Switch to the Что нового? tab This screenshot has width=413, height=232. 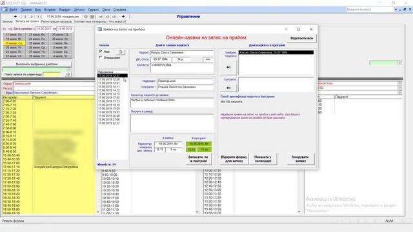click(x=117, y=21)
